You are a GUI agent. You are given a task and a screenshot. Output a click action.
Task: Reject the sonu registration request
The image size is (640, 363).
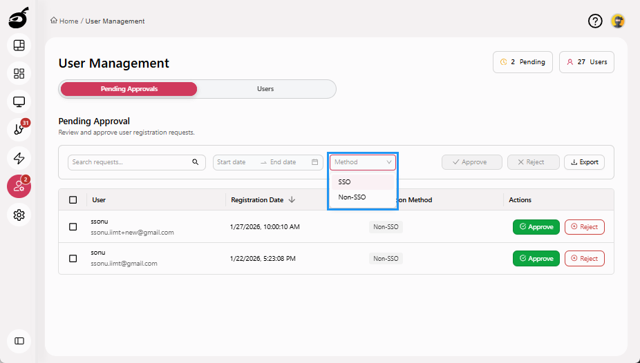(x=584, y=258)
